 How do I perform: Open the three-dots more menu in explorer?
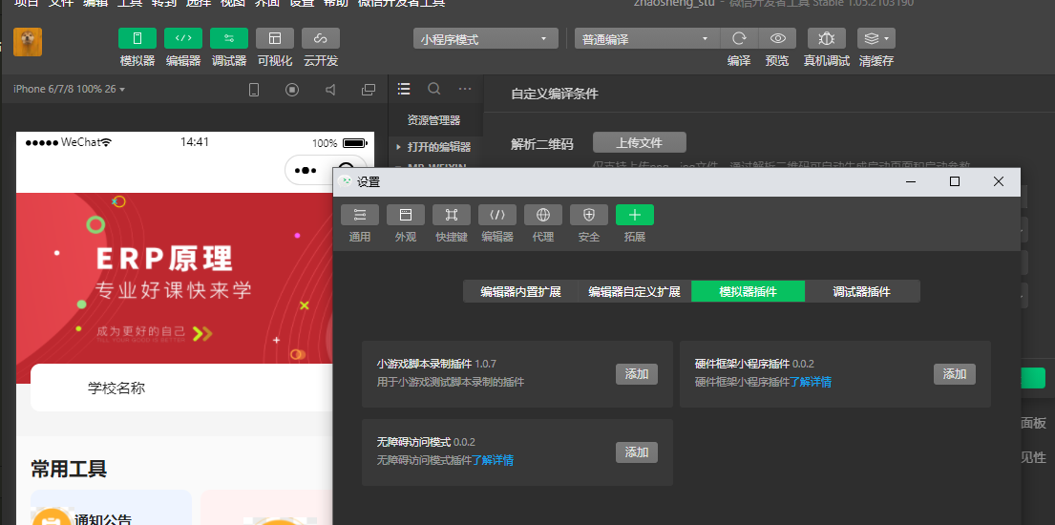tap(465, 88)
